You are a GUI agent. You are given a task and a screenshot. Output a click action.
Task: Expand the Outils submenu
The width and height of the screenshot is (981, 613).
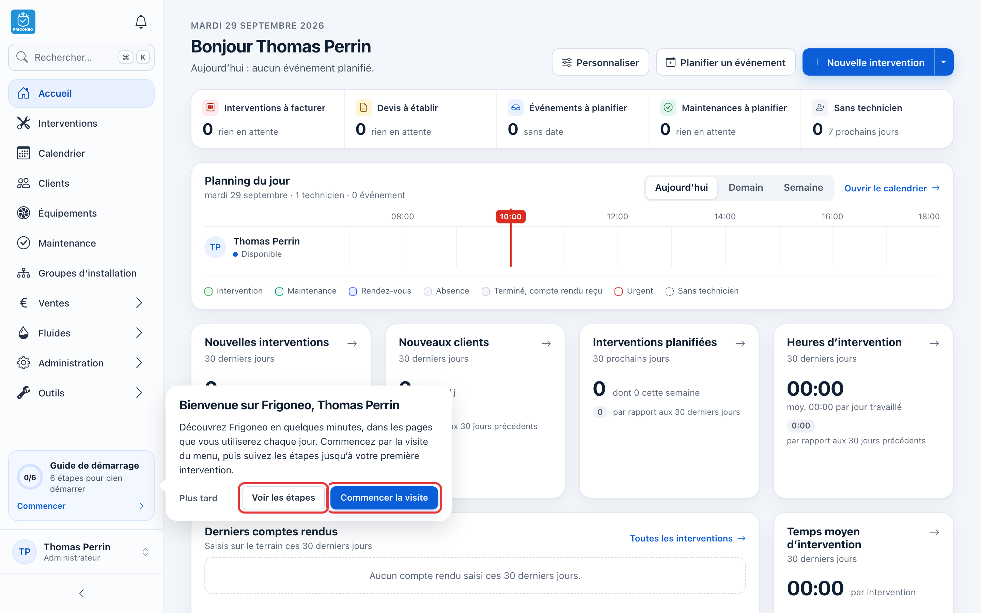pyautogui.click(x=139, y=393)
